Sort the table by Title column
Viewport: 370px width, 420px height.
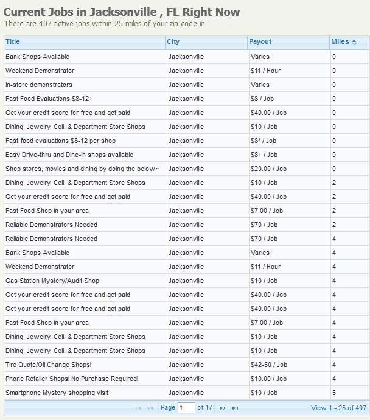13,42
